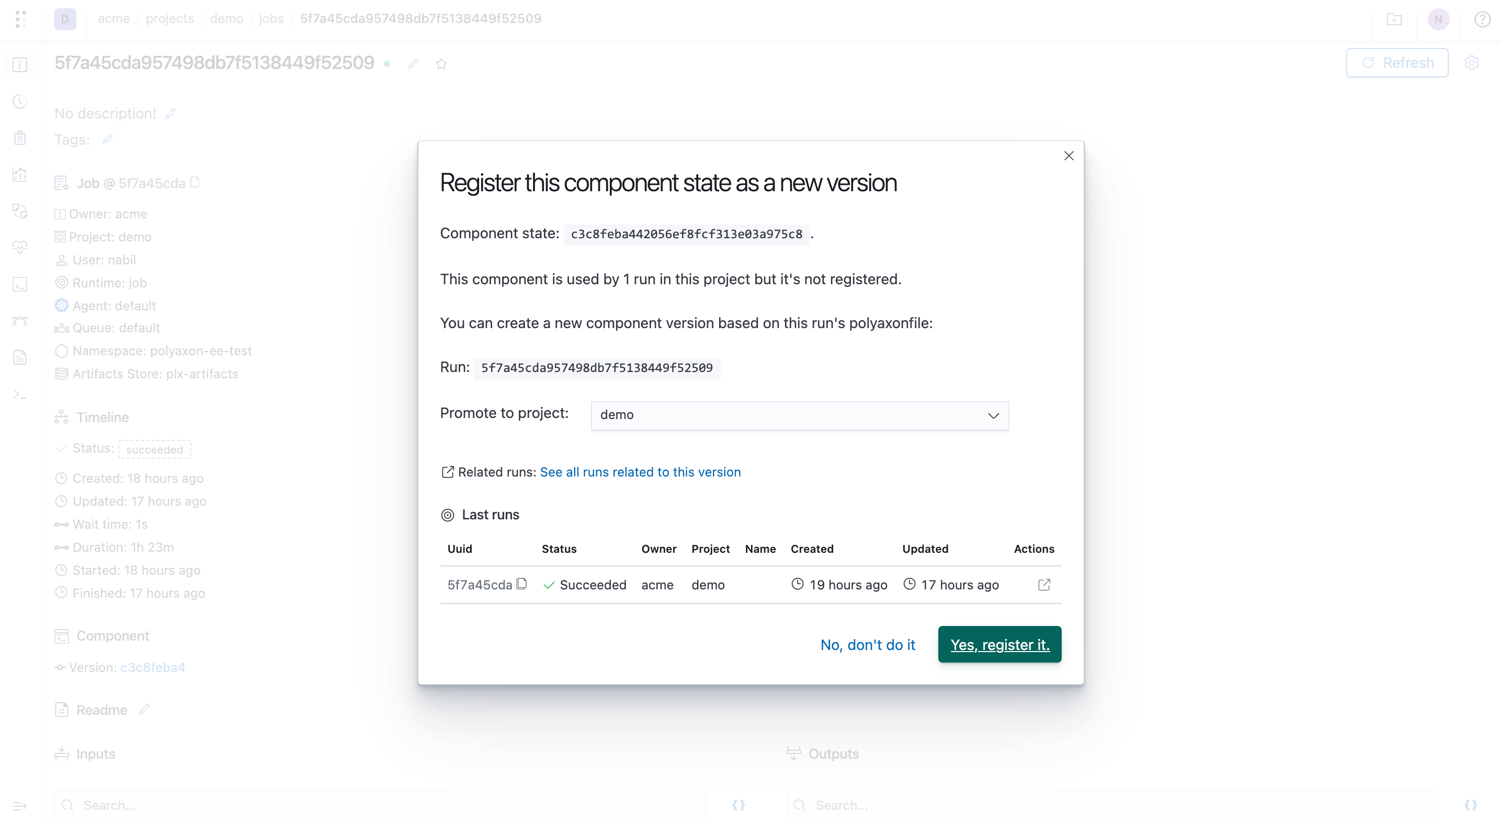Image resolution: width=1500 pixels, height=824 pixels.
Task: Click the curly braces icon beside Inputs search
Action: tap(738, 805)
